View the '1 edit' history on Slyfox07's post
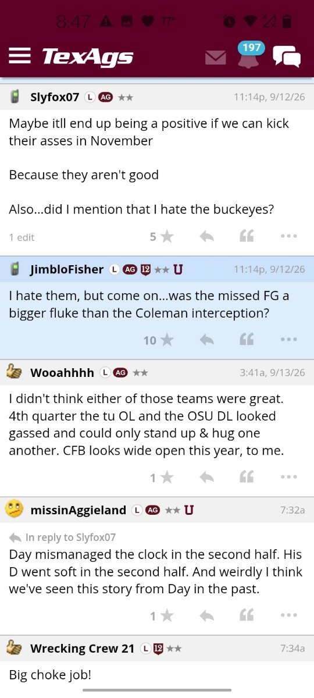Viewport: 314px width, 698px height. point(22,237)
